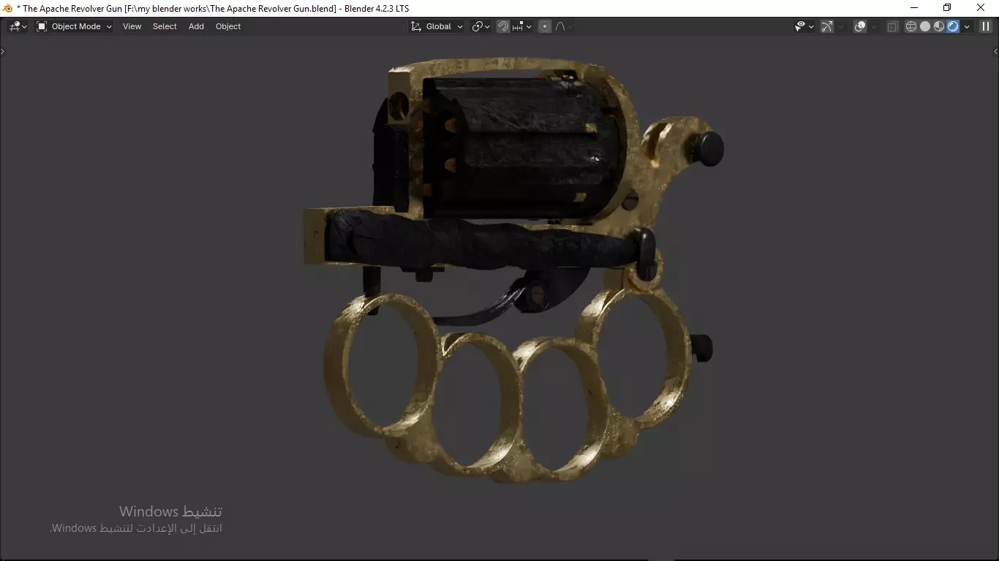Switch to wireframe viewport shading
The image size is (999, 561).
click(x=911, y=26)
